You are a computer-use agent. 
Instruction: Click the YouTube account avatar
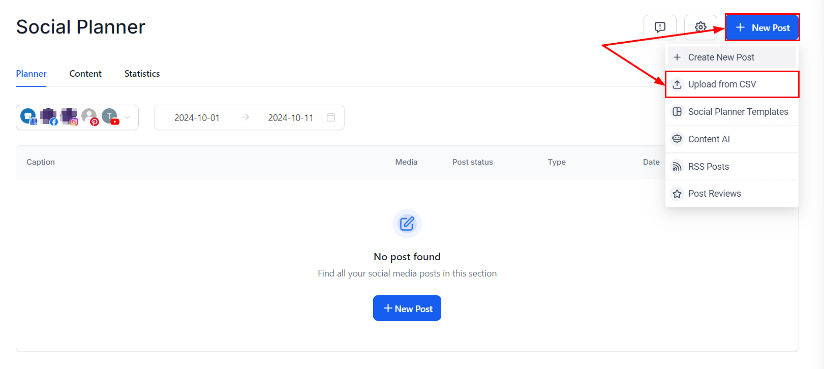point(110,116)
